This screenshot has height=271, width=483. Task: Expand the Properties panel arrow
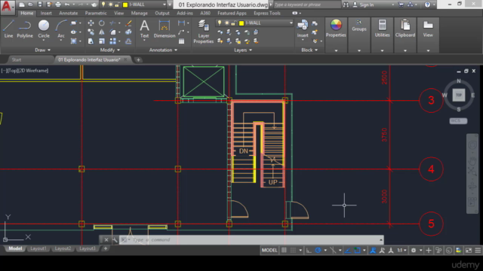coord(336,50)
